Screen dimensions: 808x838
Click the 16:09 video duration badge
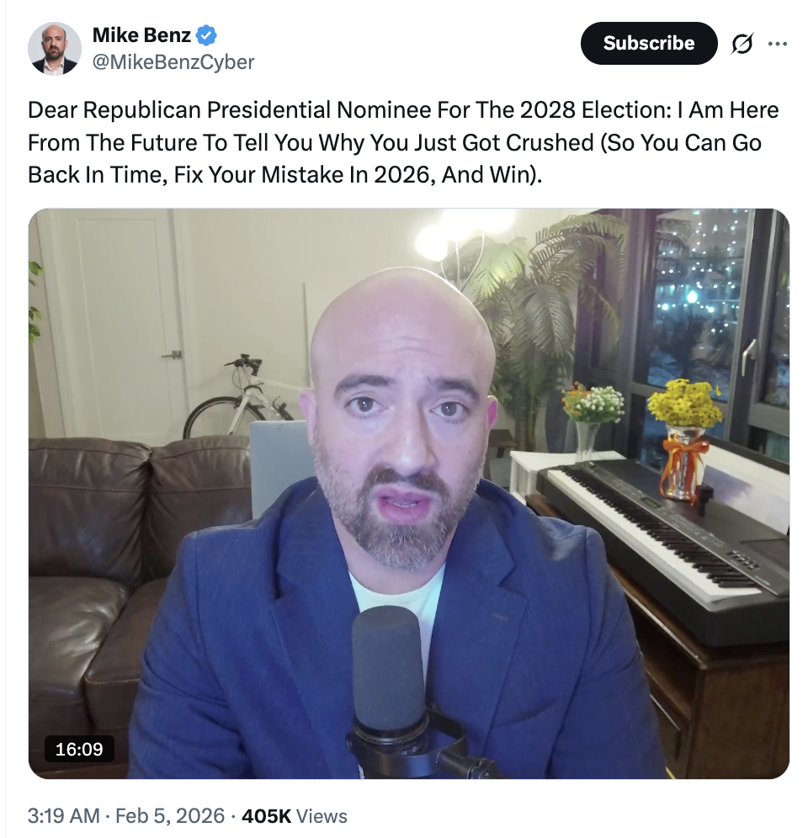pyautogui.click(x=79, y=750)
